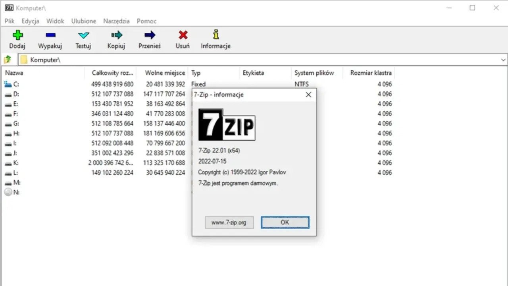Click the green plus Dodaj icon

coord(17,35)
